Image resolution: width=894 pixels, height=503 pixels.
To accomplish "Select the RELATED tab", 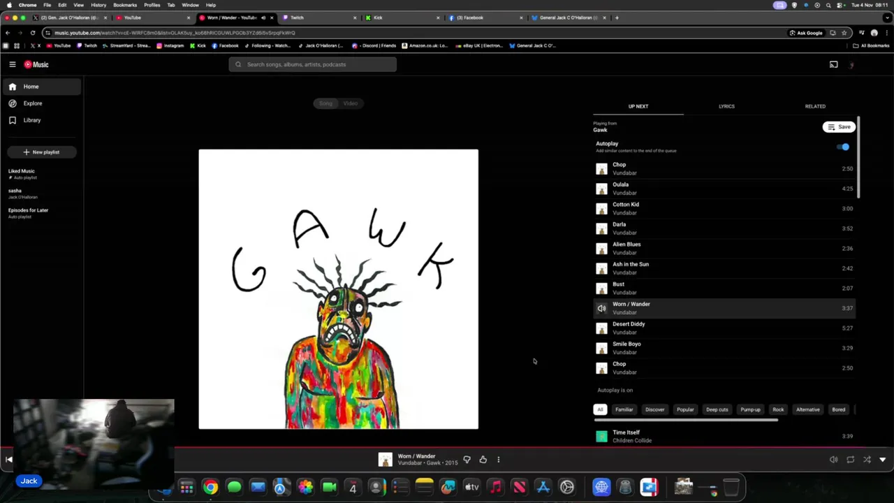I will click(x=815, y=106).
